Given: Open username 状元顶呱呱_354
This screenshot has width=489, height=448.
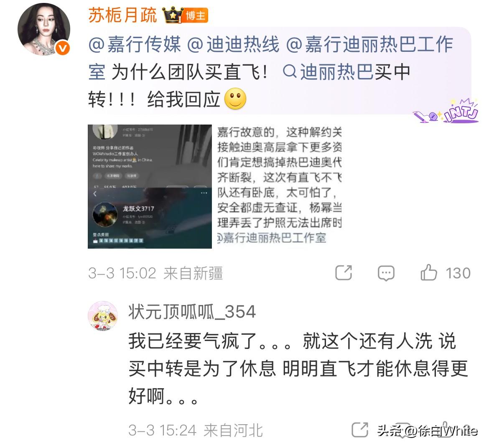Looking at the screenshot, I should coord(192,312).
